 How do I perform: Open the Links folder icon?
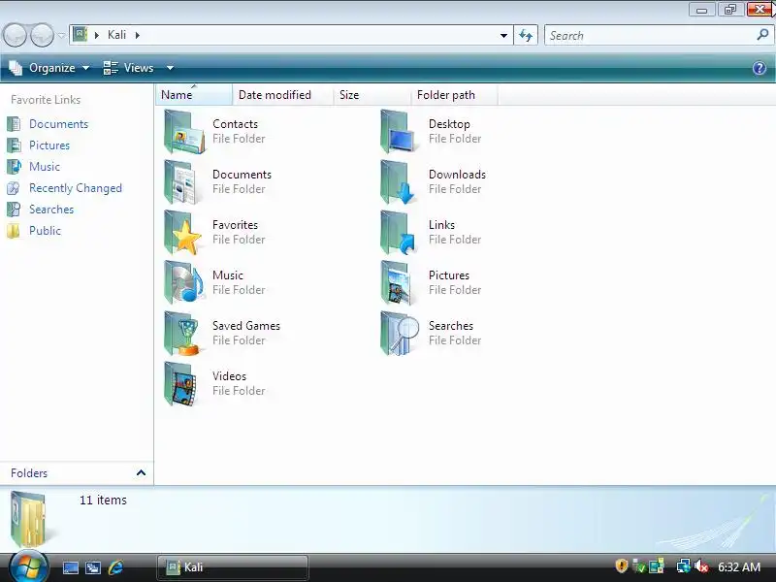pyautogui.click(x=399, y=233)
